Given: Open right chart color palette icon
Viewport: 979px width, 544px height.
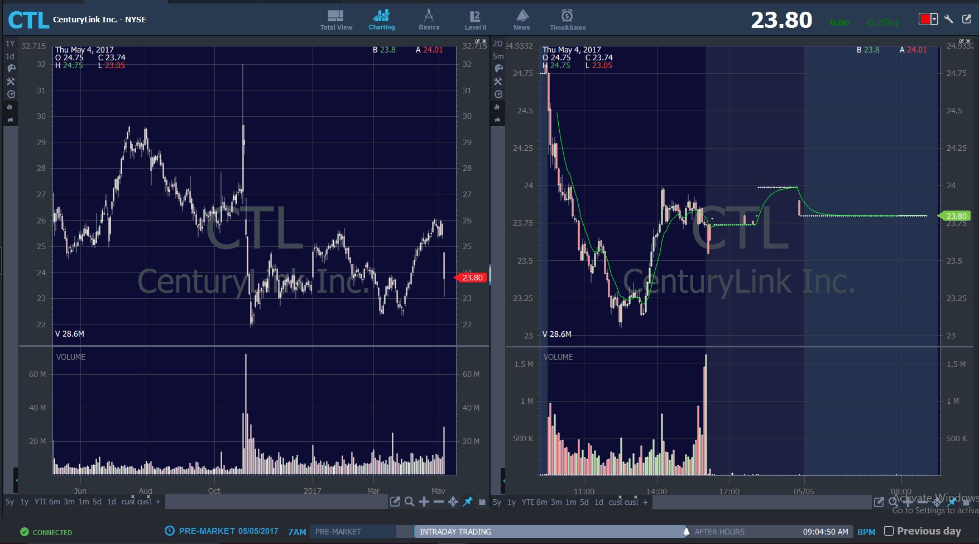Looking at the screenshot, I should coord(498,69).
